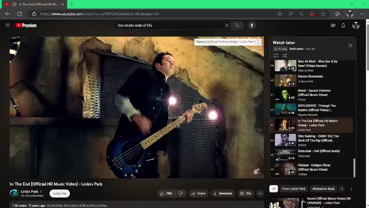Click the playlist panel scrollbar
The height and width of the screenshot is (208, 369).
tap(355, 168)
